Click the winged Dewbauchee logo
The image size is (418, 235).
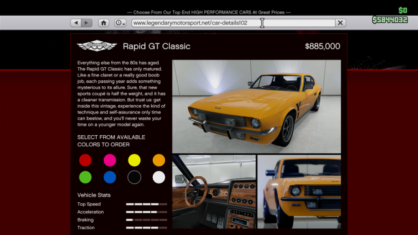coord(97,46)
